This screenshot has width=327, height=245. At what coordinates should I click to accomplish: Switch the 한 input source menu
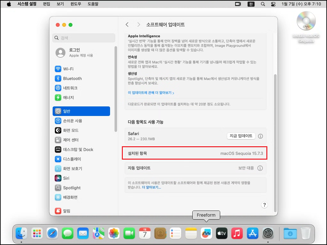(251, 4)
